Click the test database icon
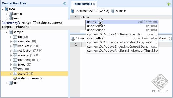The height and width of the screenshot is (98, 173). point(11,83)
